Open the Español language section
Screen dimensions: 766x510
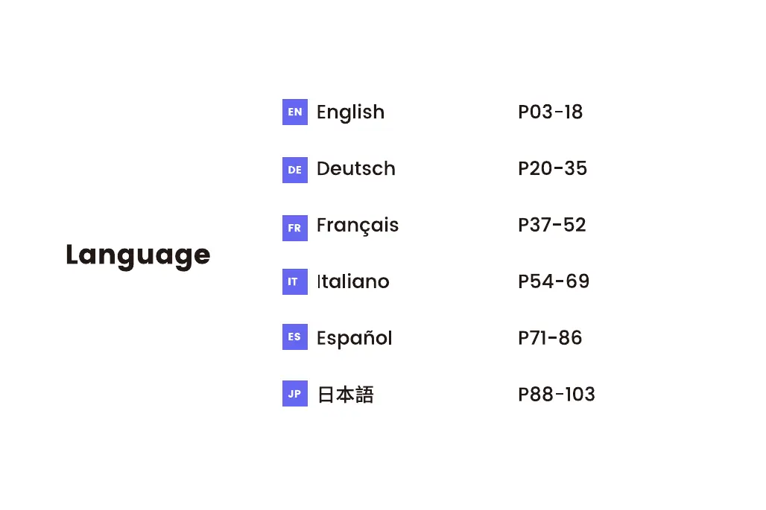click(x=354, y=338)
